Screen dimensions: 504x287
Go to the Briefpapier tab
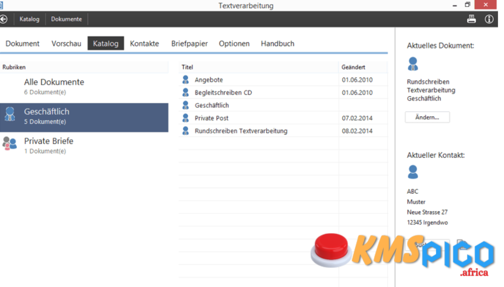(x=189, y=44)
